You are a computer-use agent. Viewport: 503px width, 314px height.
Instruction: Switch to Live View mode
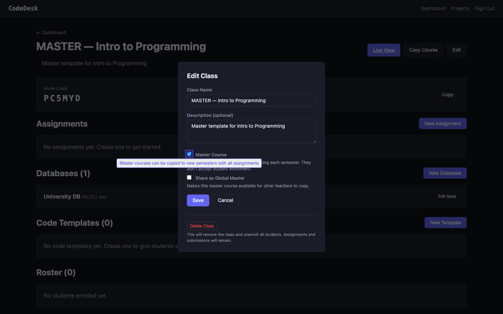(384, 50)
